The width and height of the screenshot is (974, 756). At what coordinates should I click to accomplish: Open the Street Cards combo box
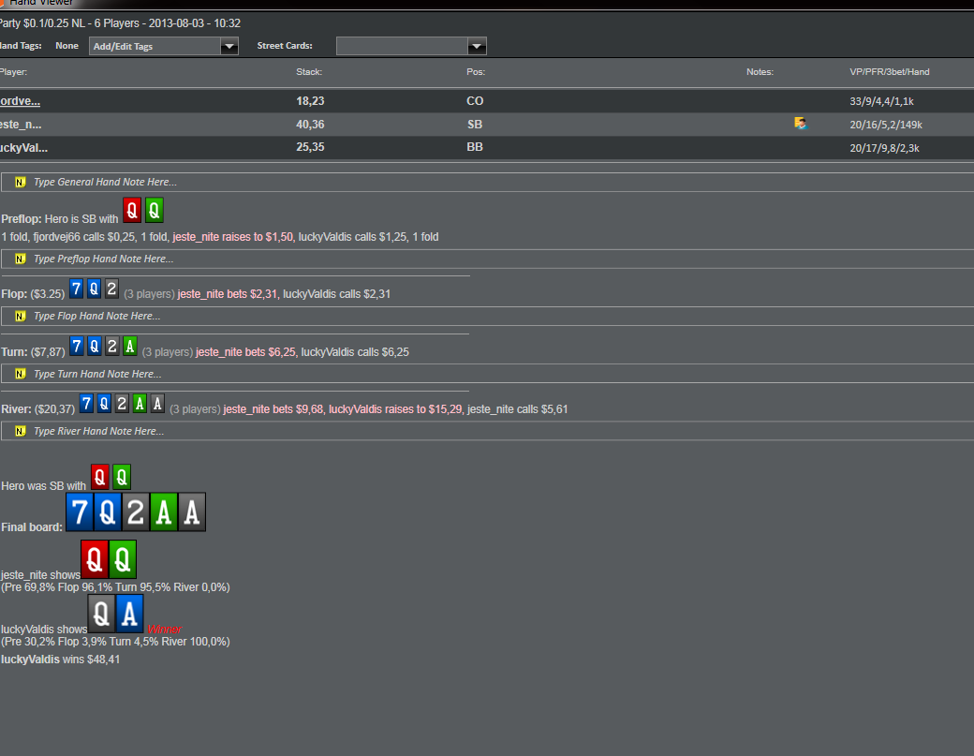pos(410,46)
